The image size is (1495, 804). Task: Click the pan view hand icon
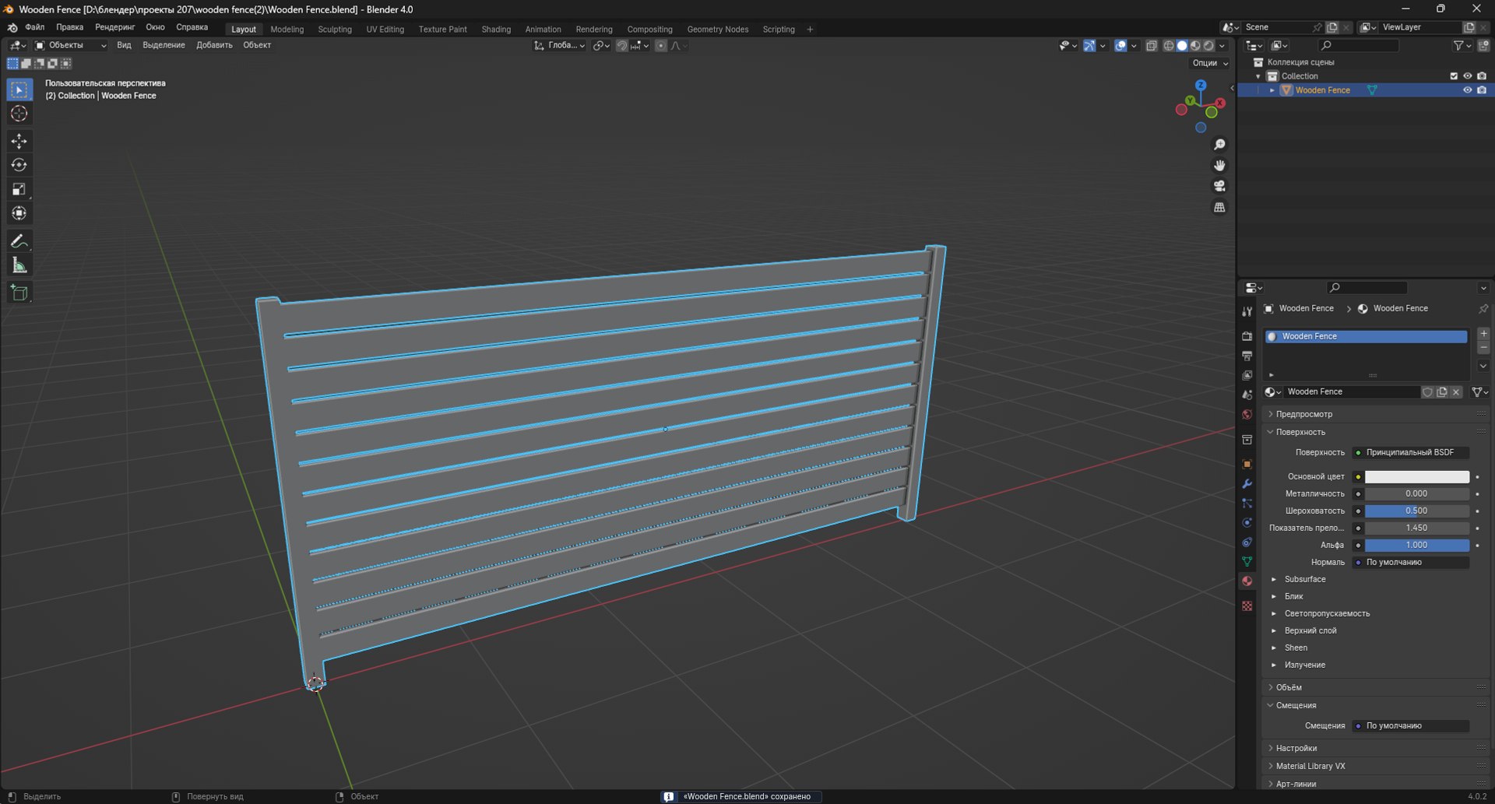tap(1219, 165)
